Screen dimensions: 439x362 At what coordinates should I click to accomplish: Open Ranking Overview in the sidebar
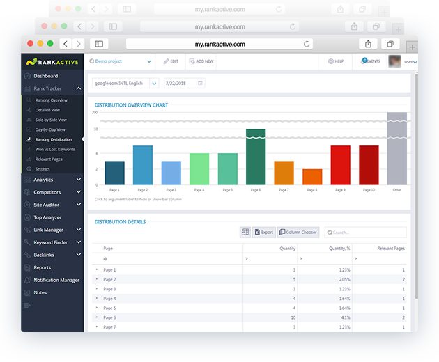pos(52,100)
